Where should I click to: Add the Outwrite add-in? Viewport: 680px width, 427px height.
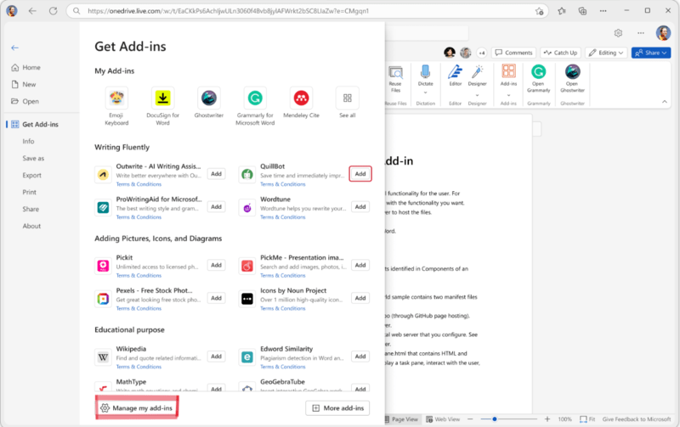(217, 174)
